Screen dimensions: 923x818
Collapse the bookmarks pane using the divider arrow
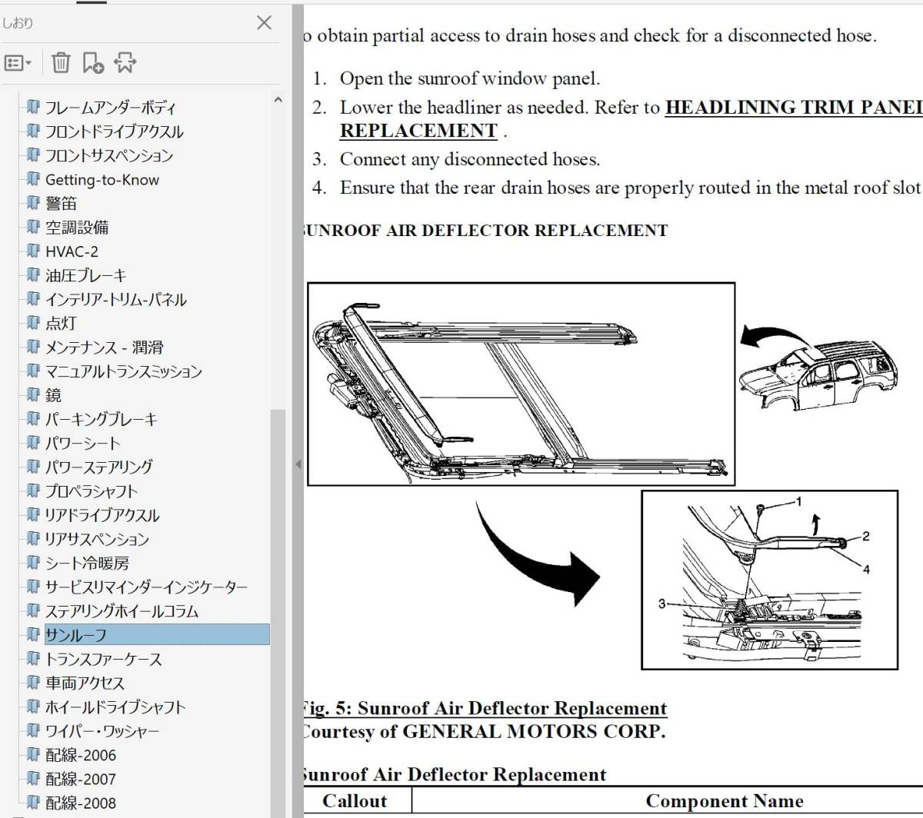[x=298, y=464]
